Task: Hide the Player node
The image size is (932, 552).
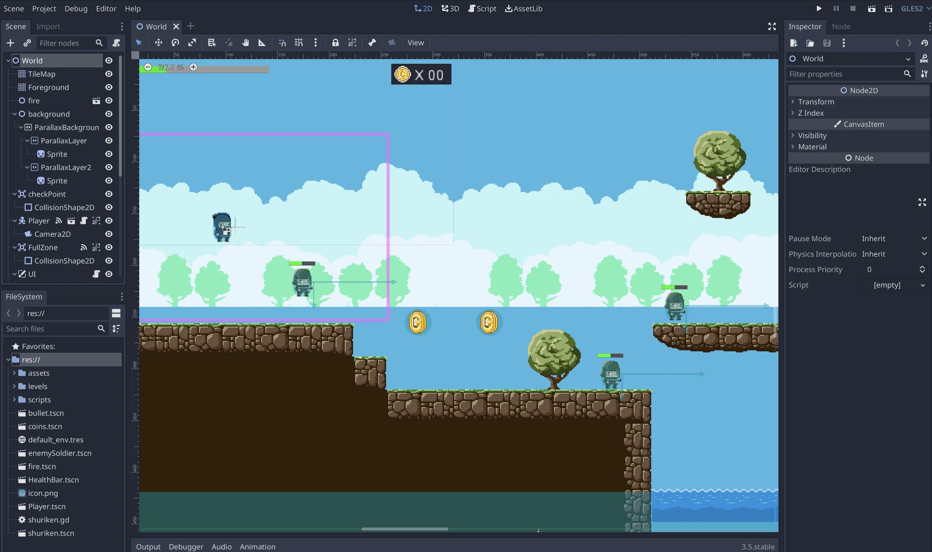Action: point(109,221)
